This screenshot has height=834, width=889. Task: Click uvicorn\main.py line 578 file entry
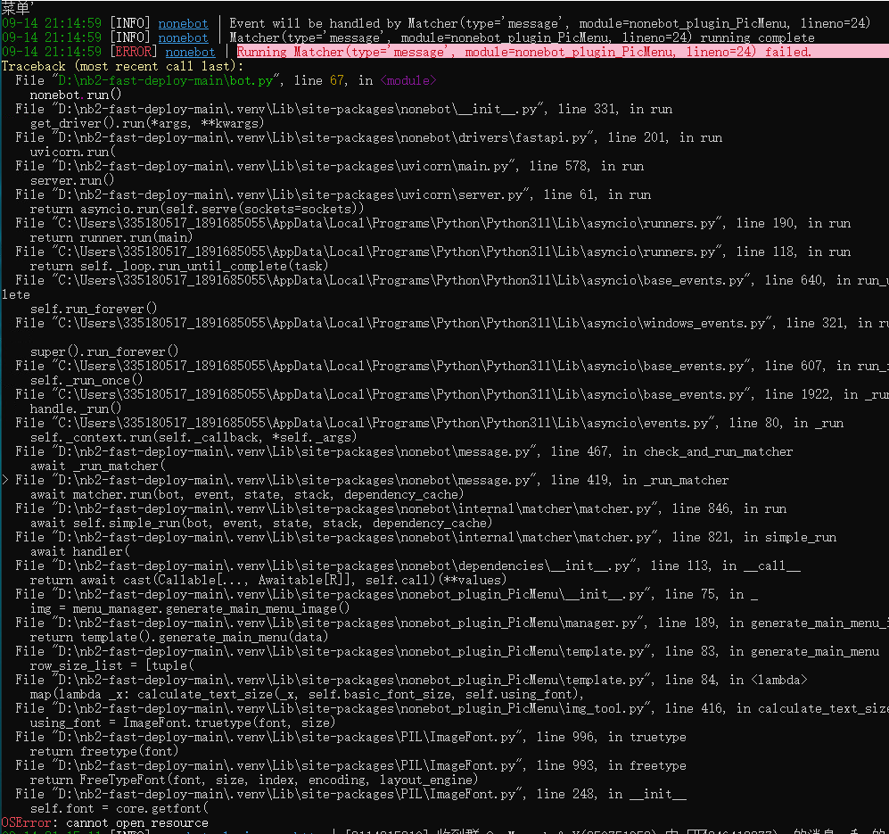pyautogui.click(x=329, y=166)
